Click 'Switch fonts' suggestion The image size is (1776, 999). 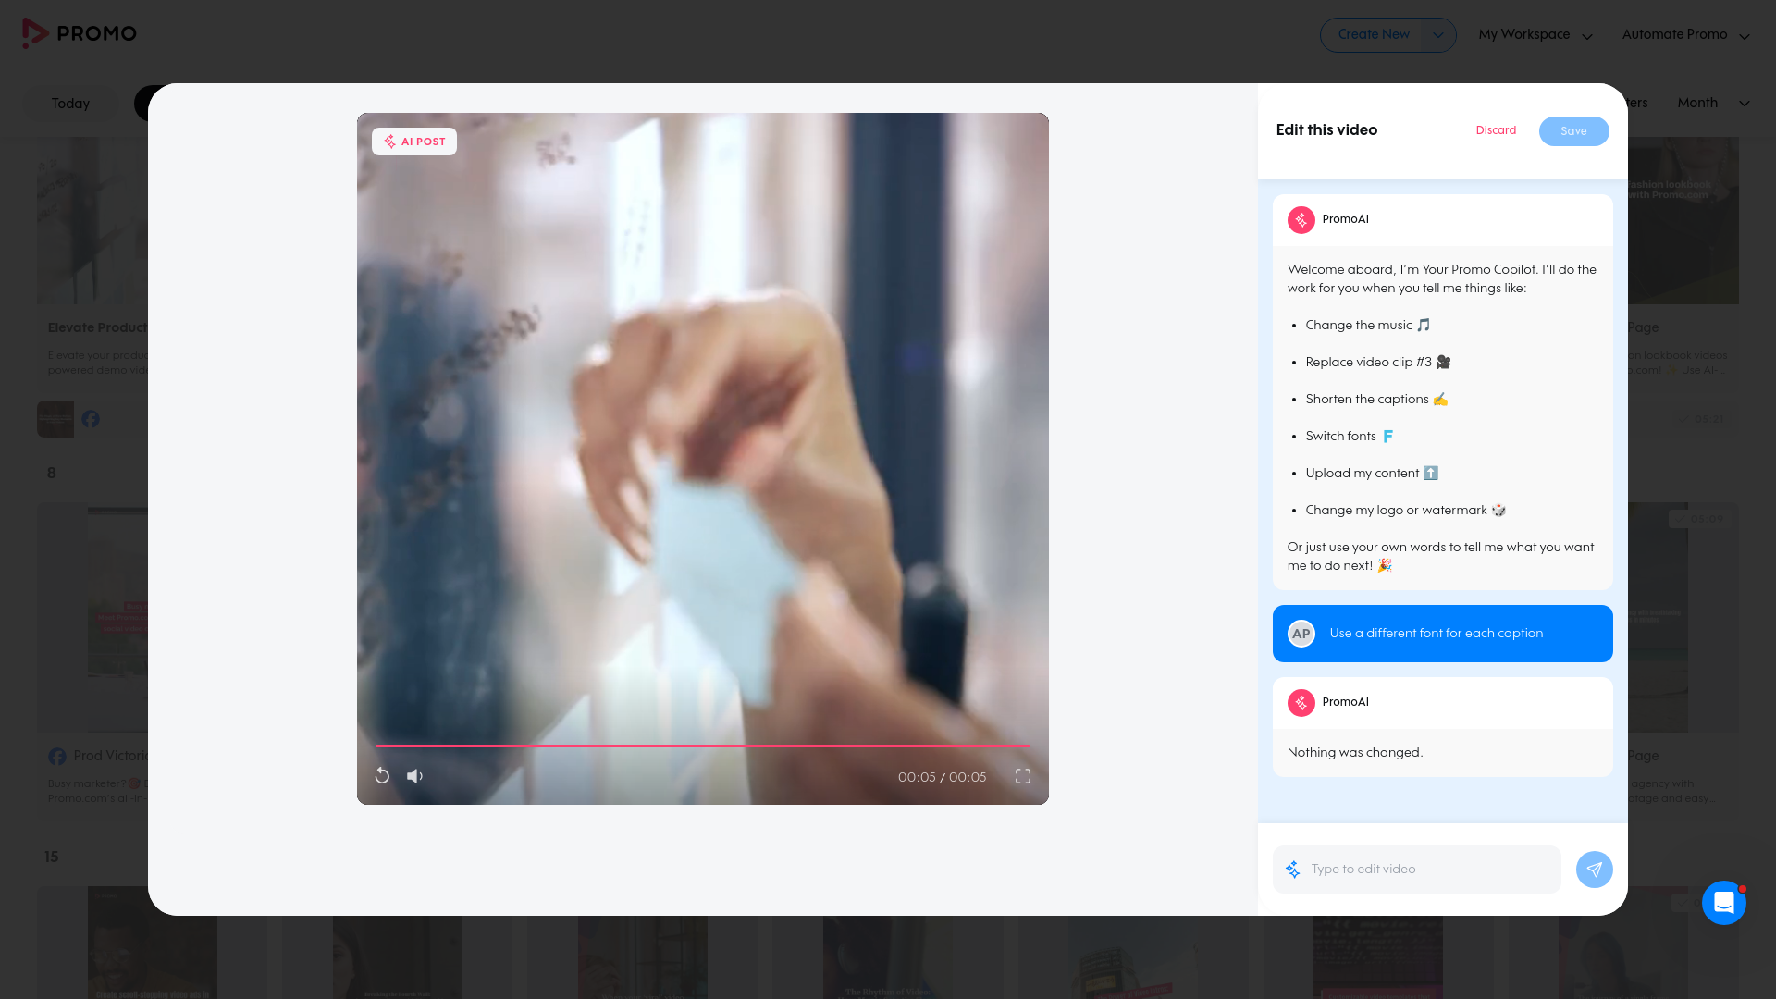[x=1350, y=437]
